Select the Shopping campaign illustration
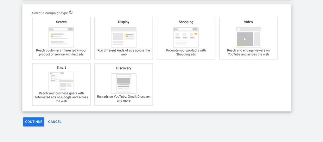This screenshot has height=142, width=323. point(186,37)
